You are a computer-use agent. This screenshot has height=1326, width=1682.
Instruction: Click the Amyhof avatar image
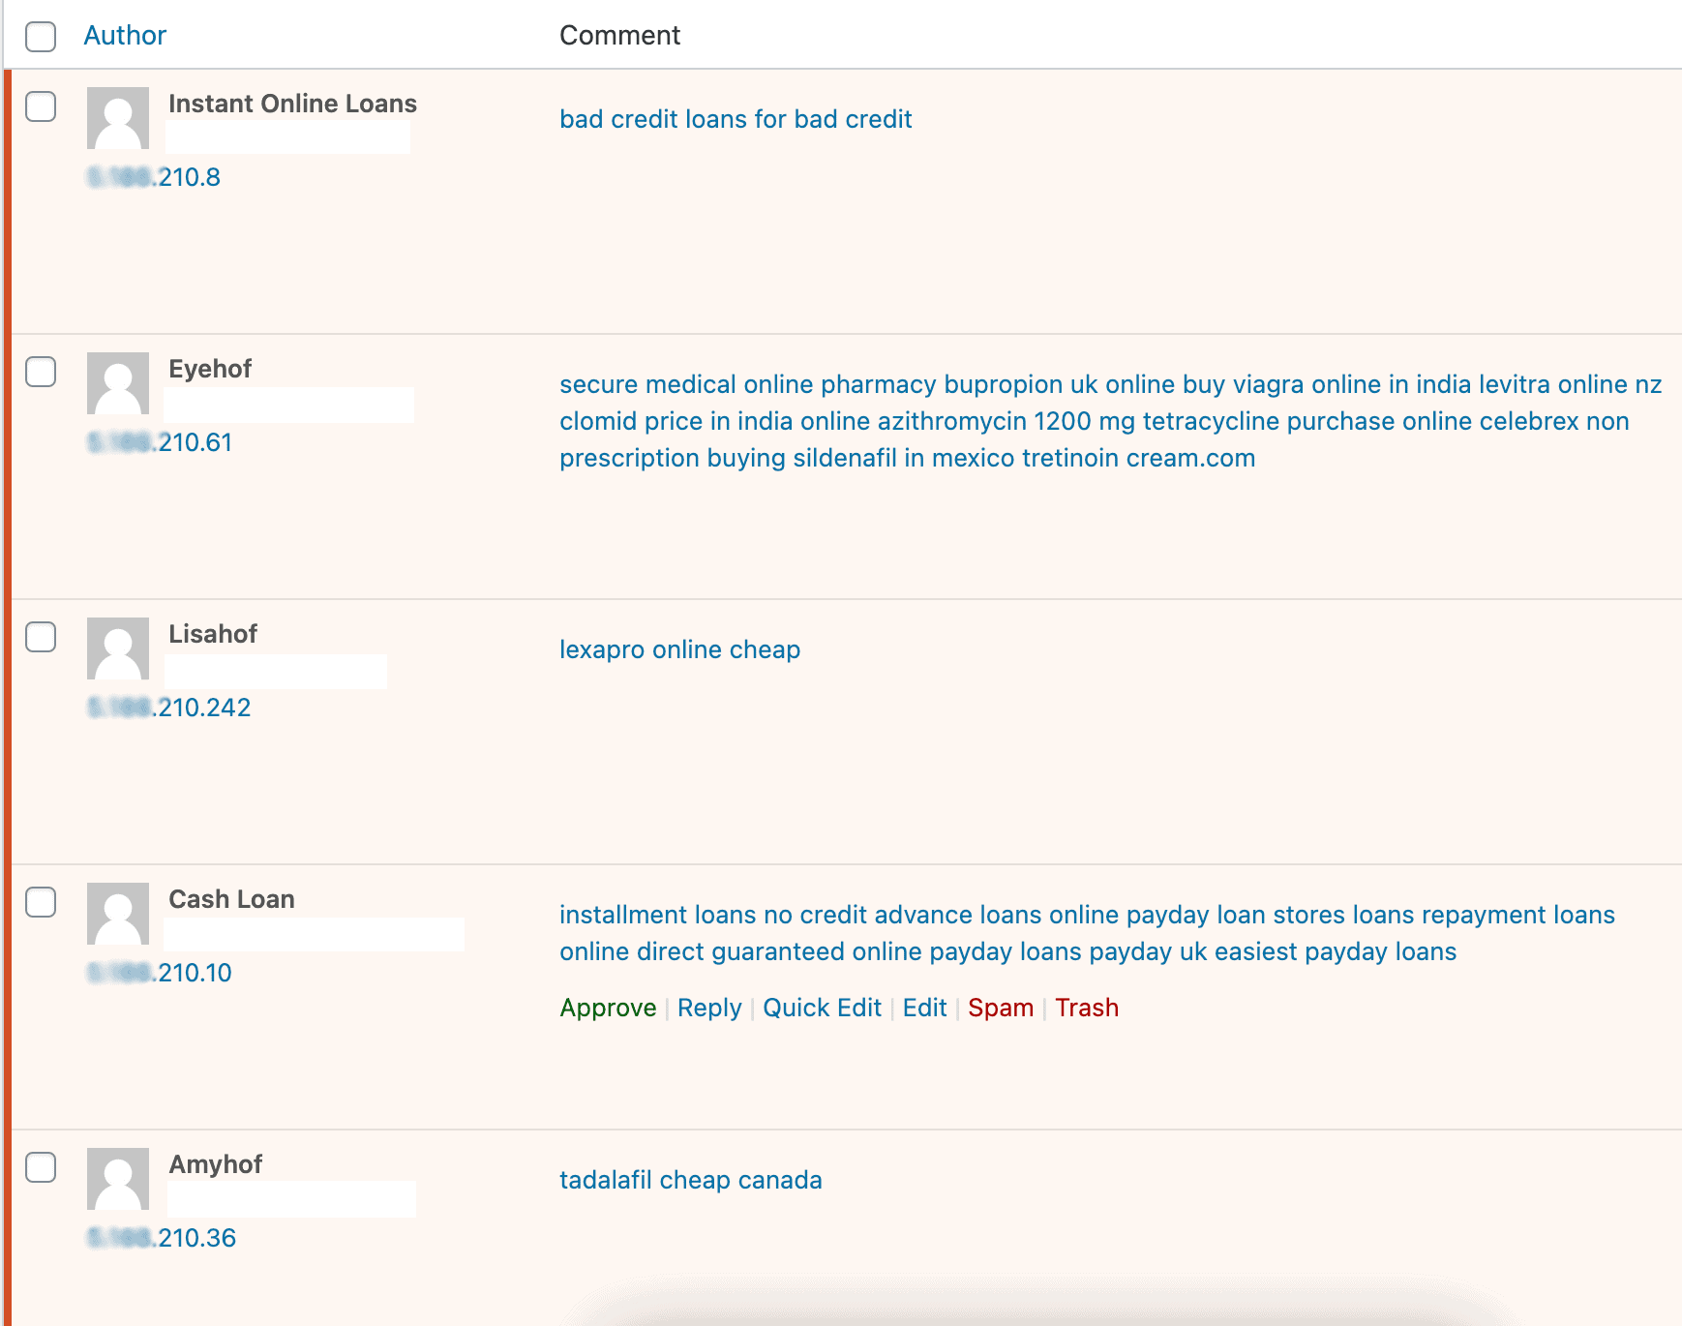[x=118, y=1179]
